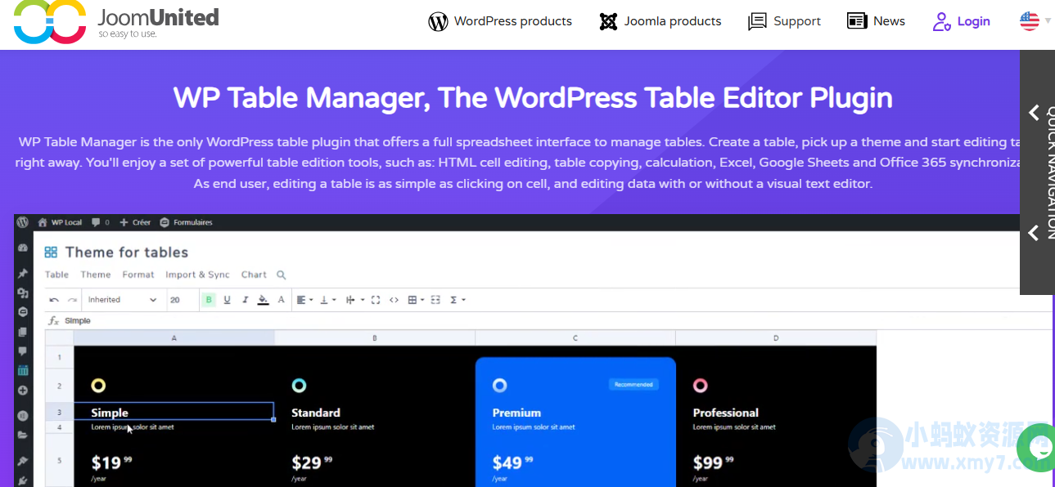1055x487 pixels.
Task: Click the merge cells bracket icon
Action: click(x=376, y=300)
